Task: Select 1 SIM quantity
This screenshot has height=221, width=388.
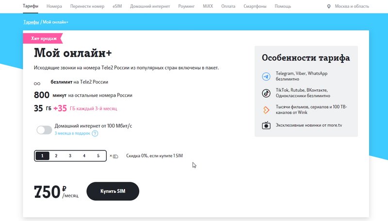Action: (42, 156)
